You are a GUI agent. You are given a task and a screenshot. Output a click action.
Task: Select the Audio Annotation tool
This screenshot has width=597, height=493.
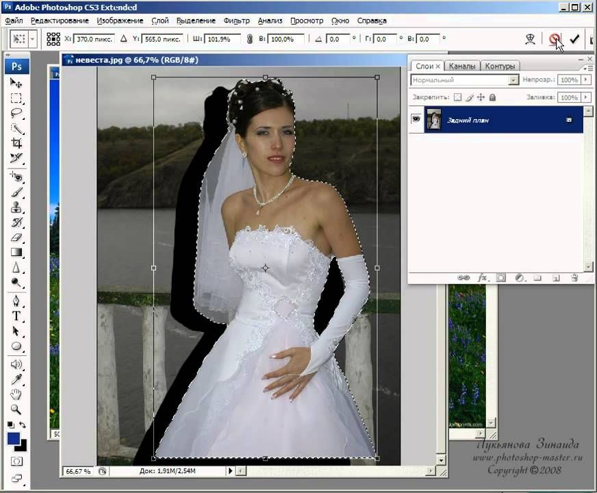pyautogui.click(x=16, y=364)
